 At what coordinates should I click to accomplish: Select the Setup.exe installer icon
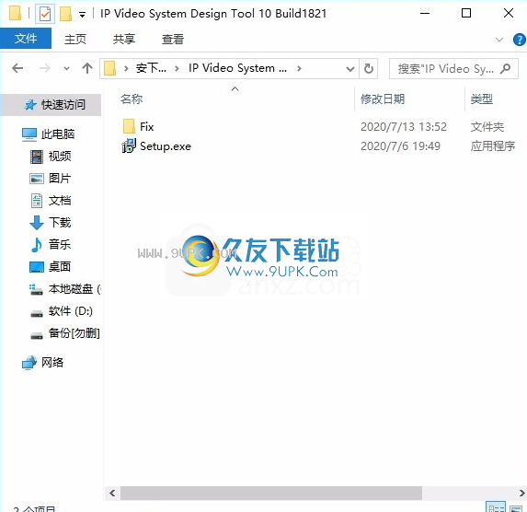point(129,146)
